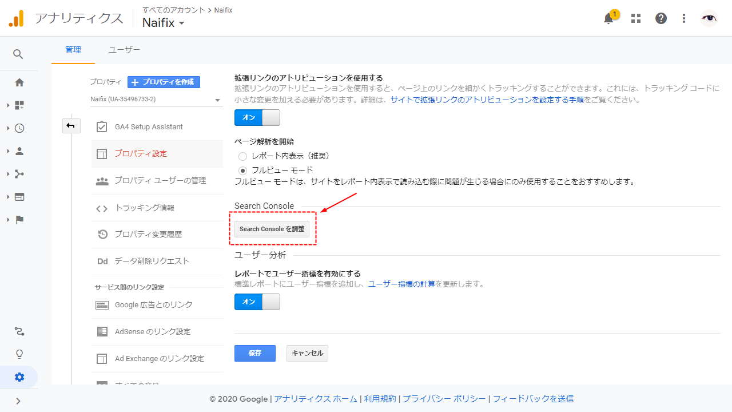Viewport: 732px width, 412px height.
Task: Open the Audience person icon
Action: [x=19, y=151]
